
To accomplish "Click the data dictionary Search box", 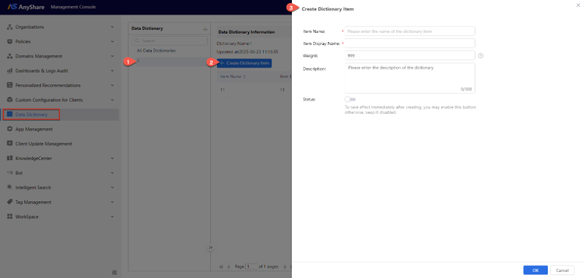I will 170,41.
